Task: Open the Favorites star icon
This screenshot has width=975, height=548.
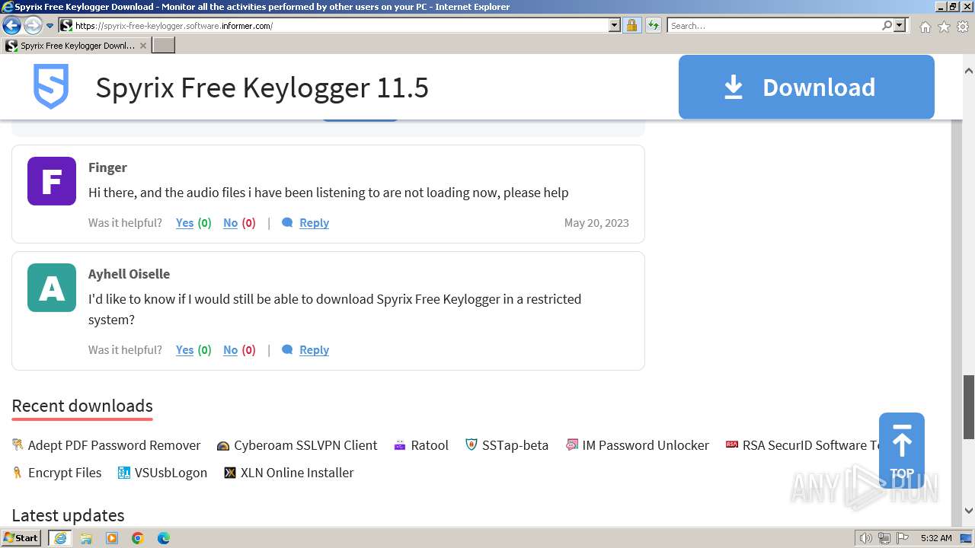Action: coord(944,27)
